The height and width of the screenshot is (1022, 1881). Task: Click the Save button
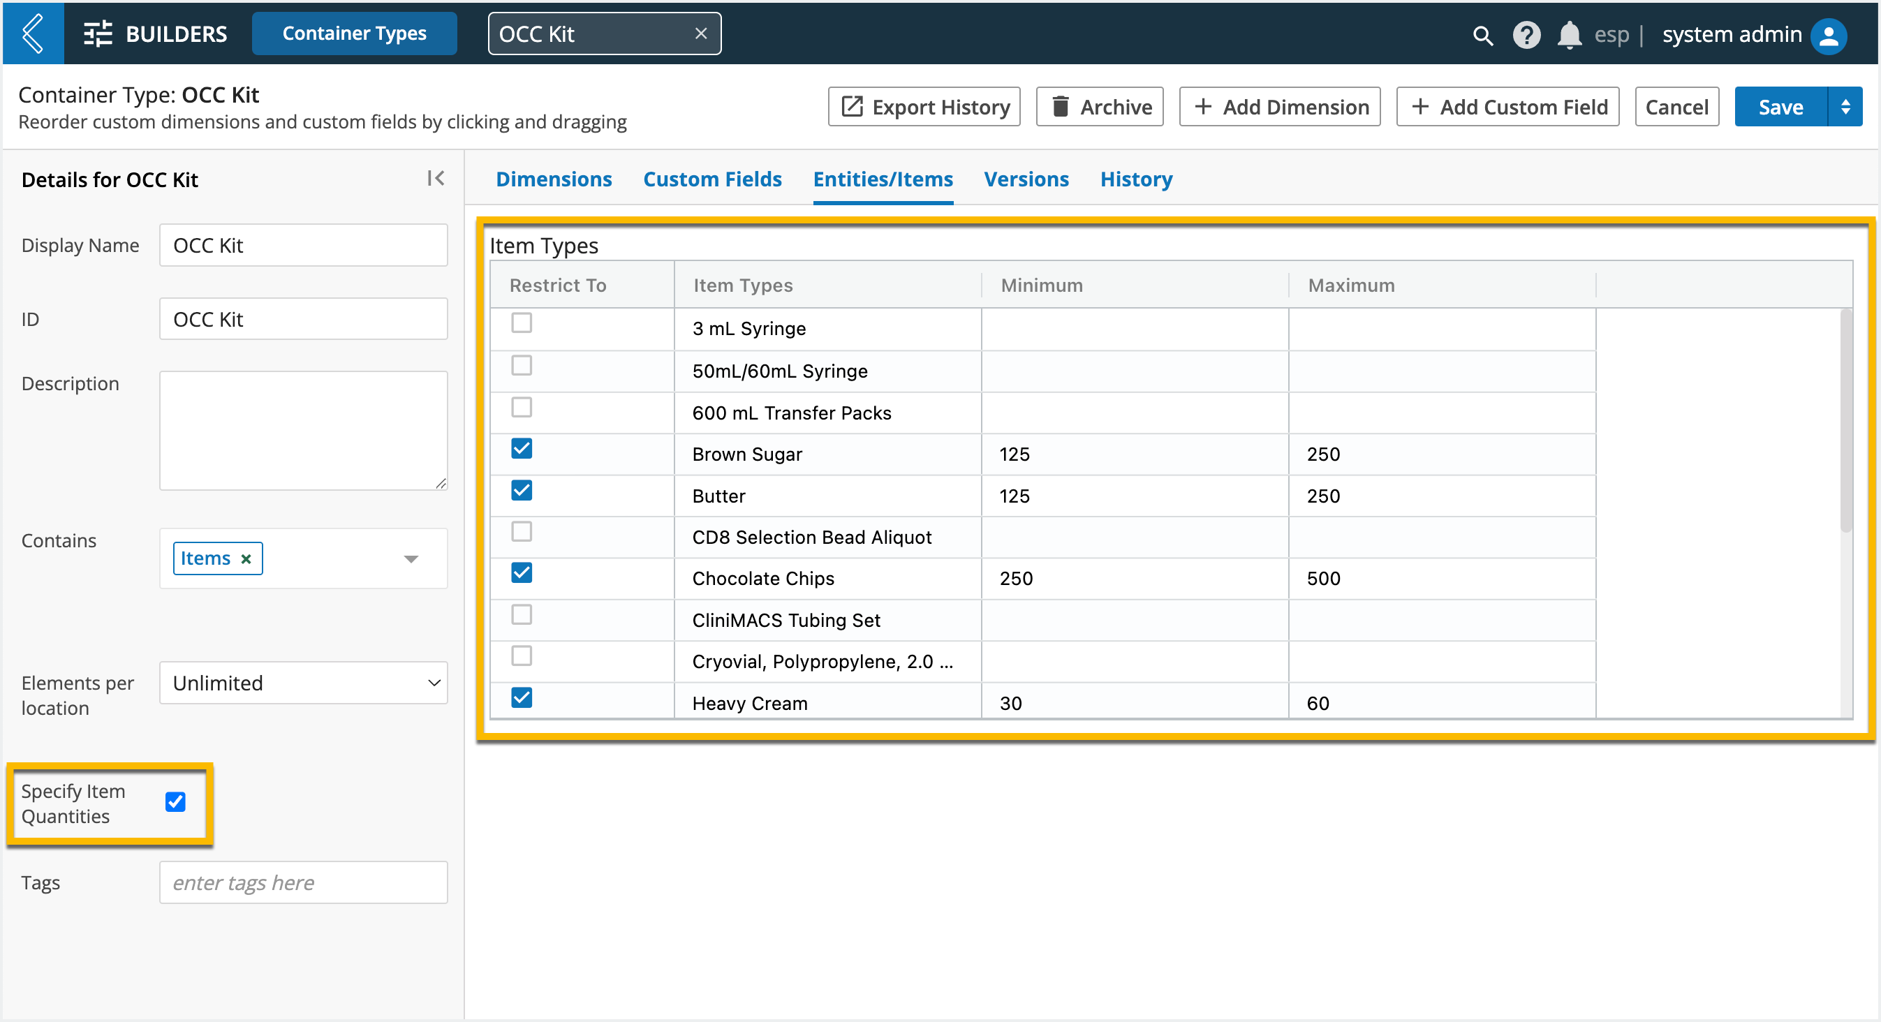click(x=1780, y=107)
